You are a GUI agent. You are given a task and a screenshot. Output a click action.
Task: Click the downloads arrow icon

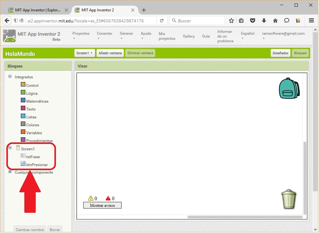264,21
